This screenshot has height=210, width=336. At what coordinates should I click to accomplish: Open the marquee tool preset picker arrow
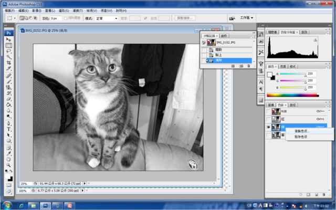[15, 18]
